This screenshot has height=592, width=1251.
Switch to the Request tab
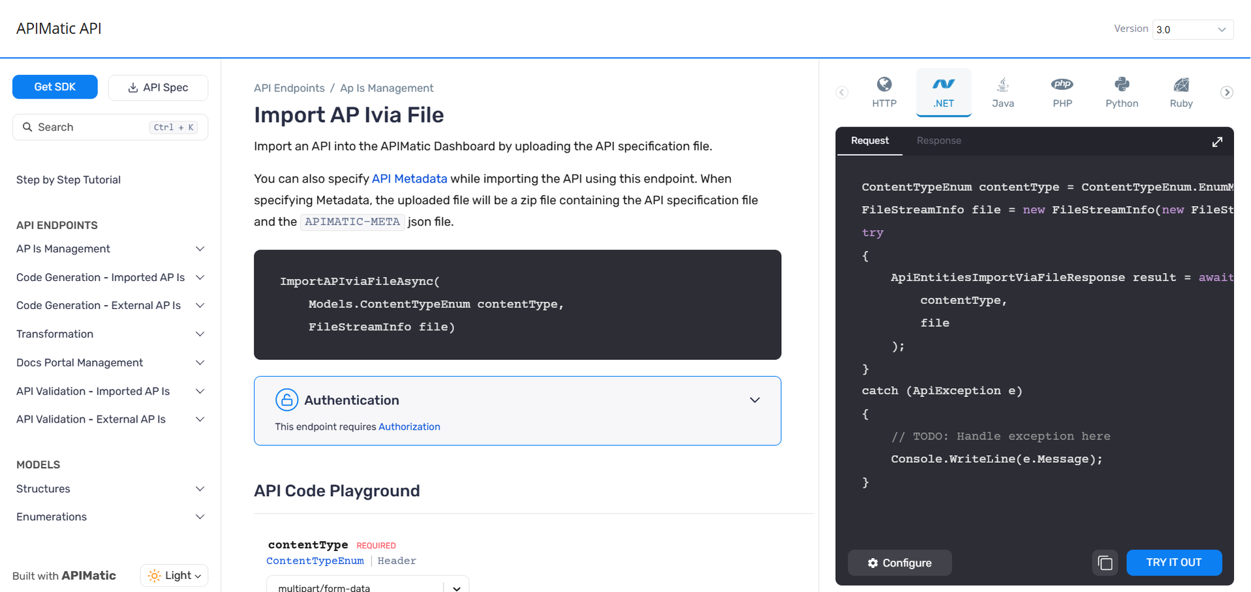869,141
